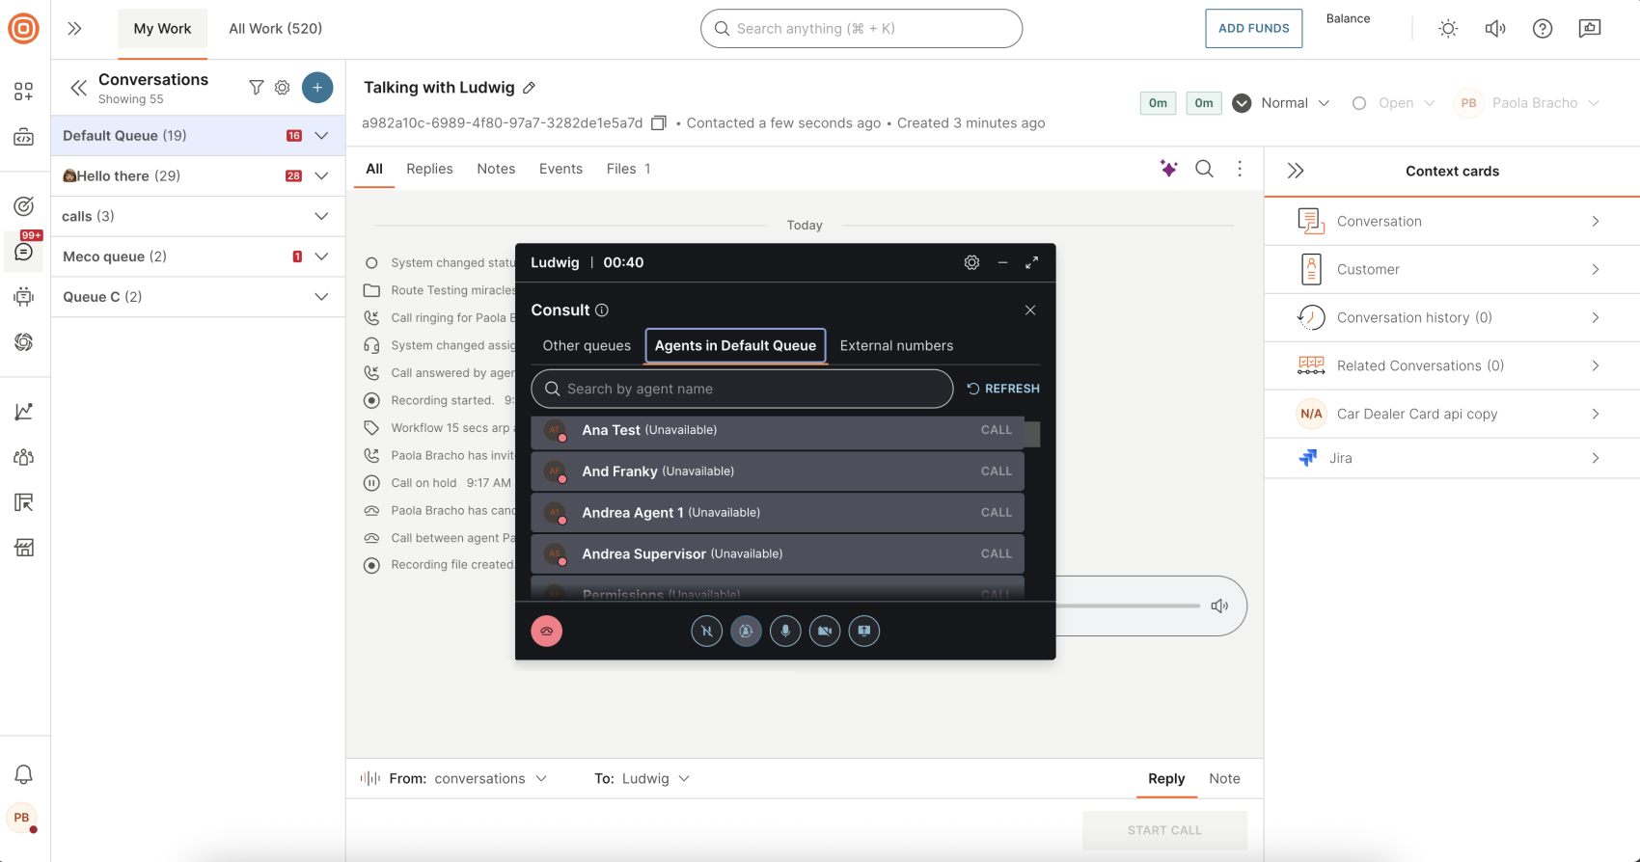Screen dimensions: 1640x862
Task: Click the recording audio volume slider
Action: click(1129, 606)
